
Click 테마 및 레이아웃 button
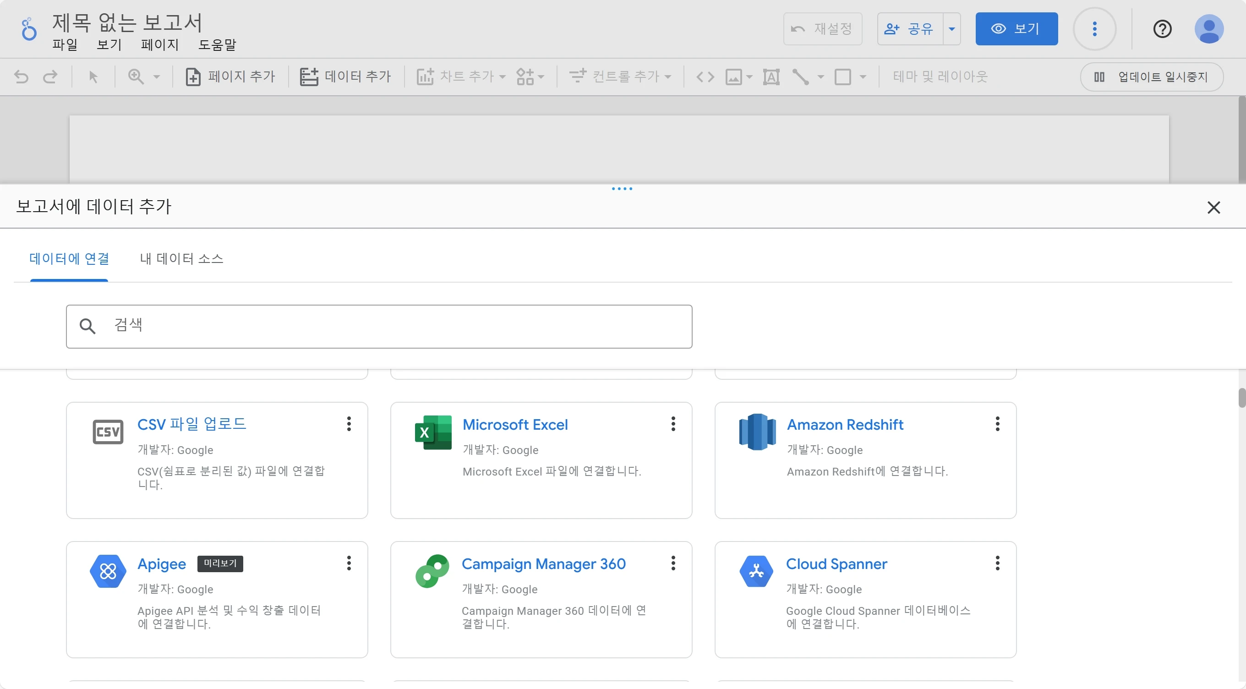tap(940, 77)
